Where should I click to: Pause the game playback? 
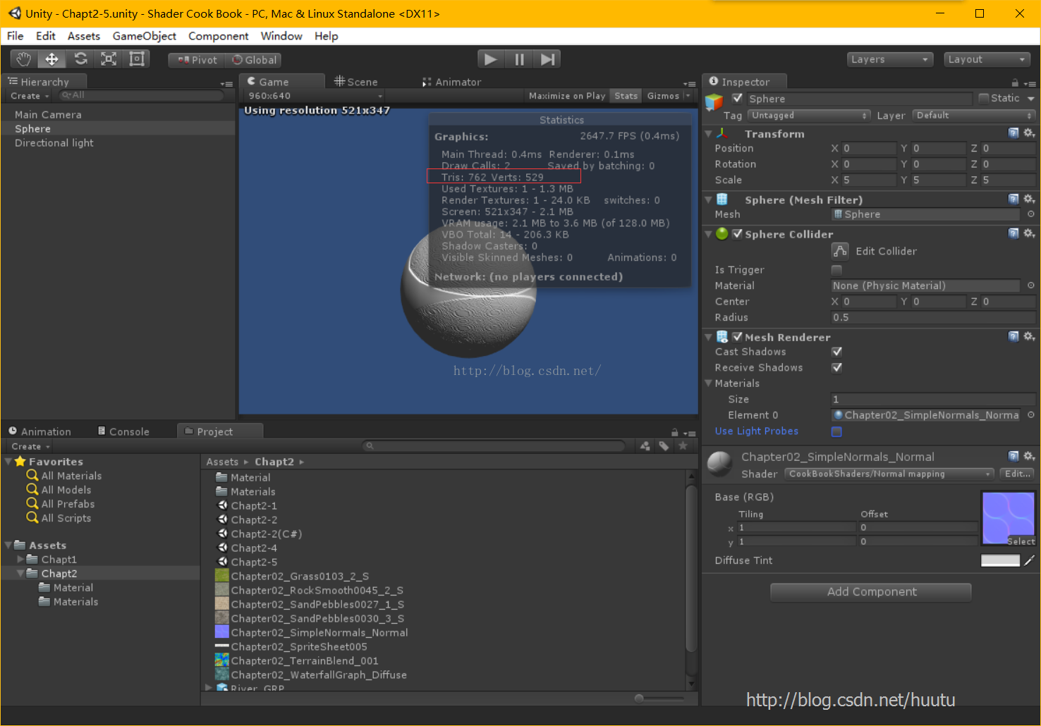tap(519, 60)
